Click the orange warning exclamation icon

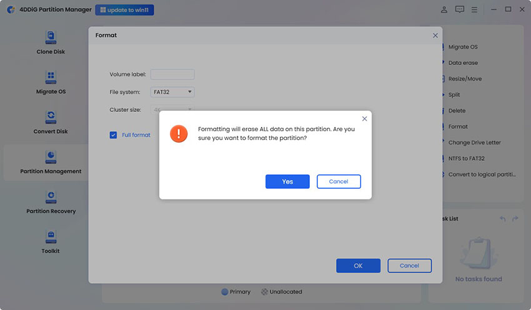[x=179, y=134]
